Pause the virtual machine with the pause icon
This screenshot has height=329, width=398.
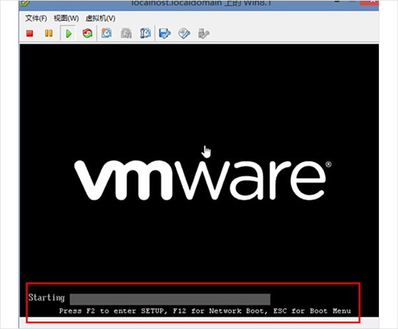[x=48, y=33]
